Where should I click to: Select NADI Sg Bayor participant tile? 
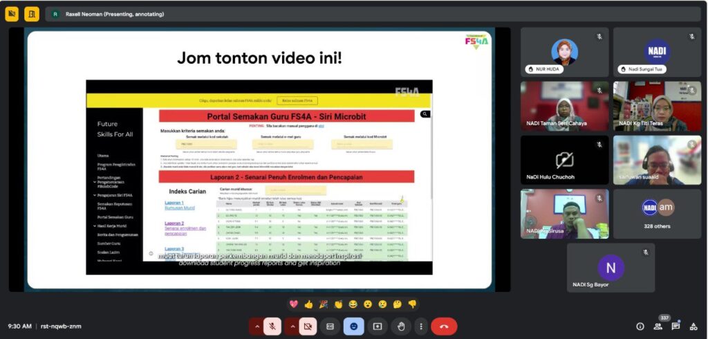tap(611, 267)
